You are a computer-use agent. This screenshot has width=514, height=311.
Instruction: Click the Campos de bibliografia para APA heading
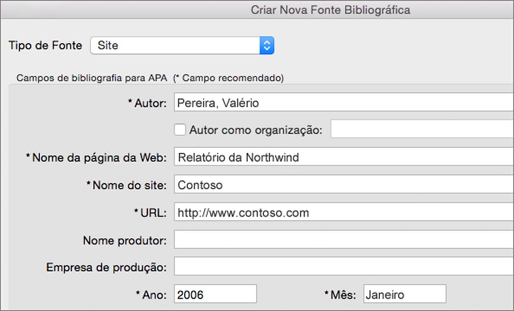92,78
